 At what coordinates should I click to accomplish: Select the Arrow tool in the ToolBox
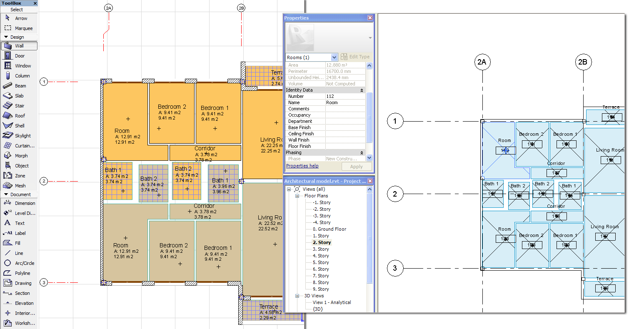[x=19, y=18]
